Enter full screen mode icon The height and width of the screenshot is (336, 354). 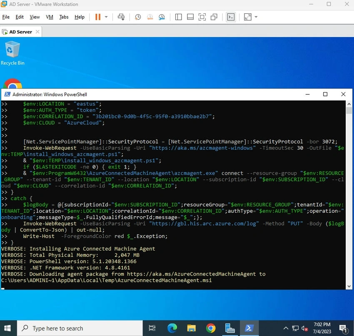[202, 17]
